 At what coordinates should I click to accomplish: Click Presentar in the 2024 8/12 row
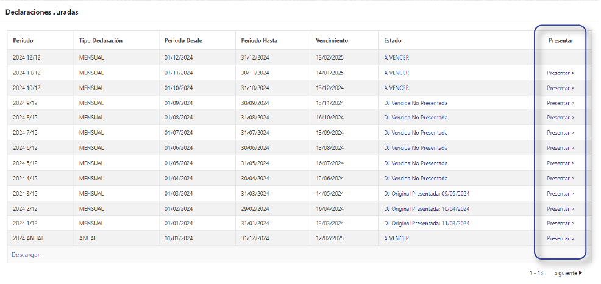coord(560,118)
